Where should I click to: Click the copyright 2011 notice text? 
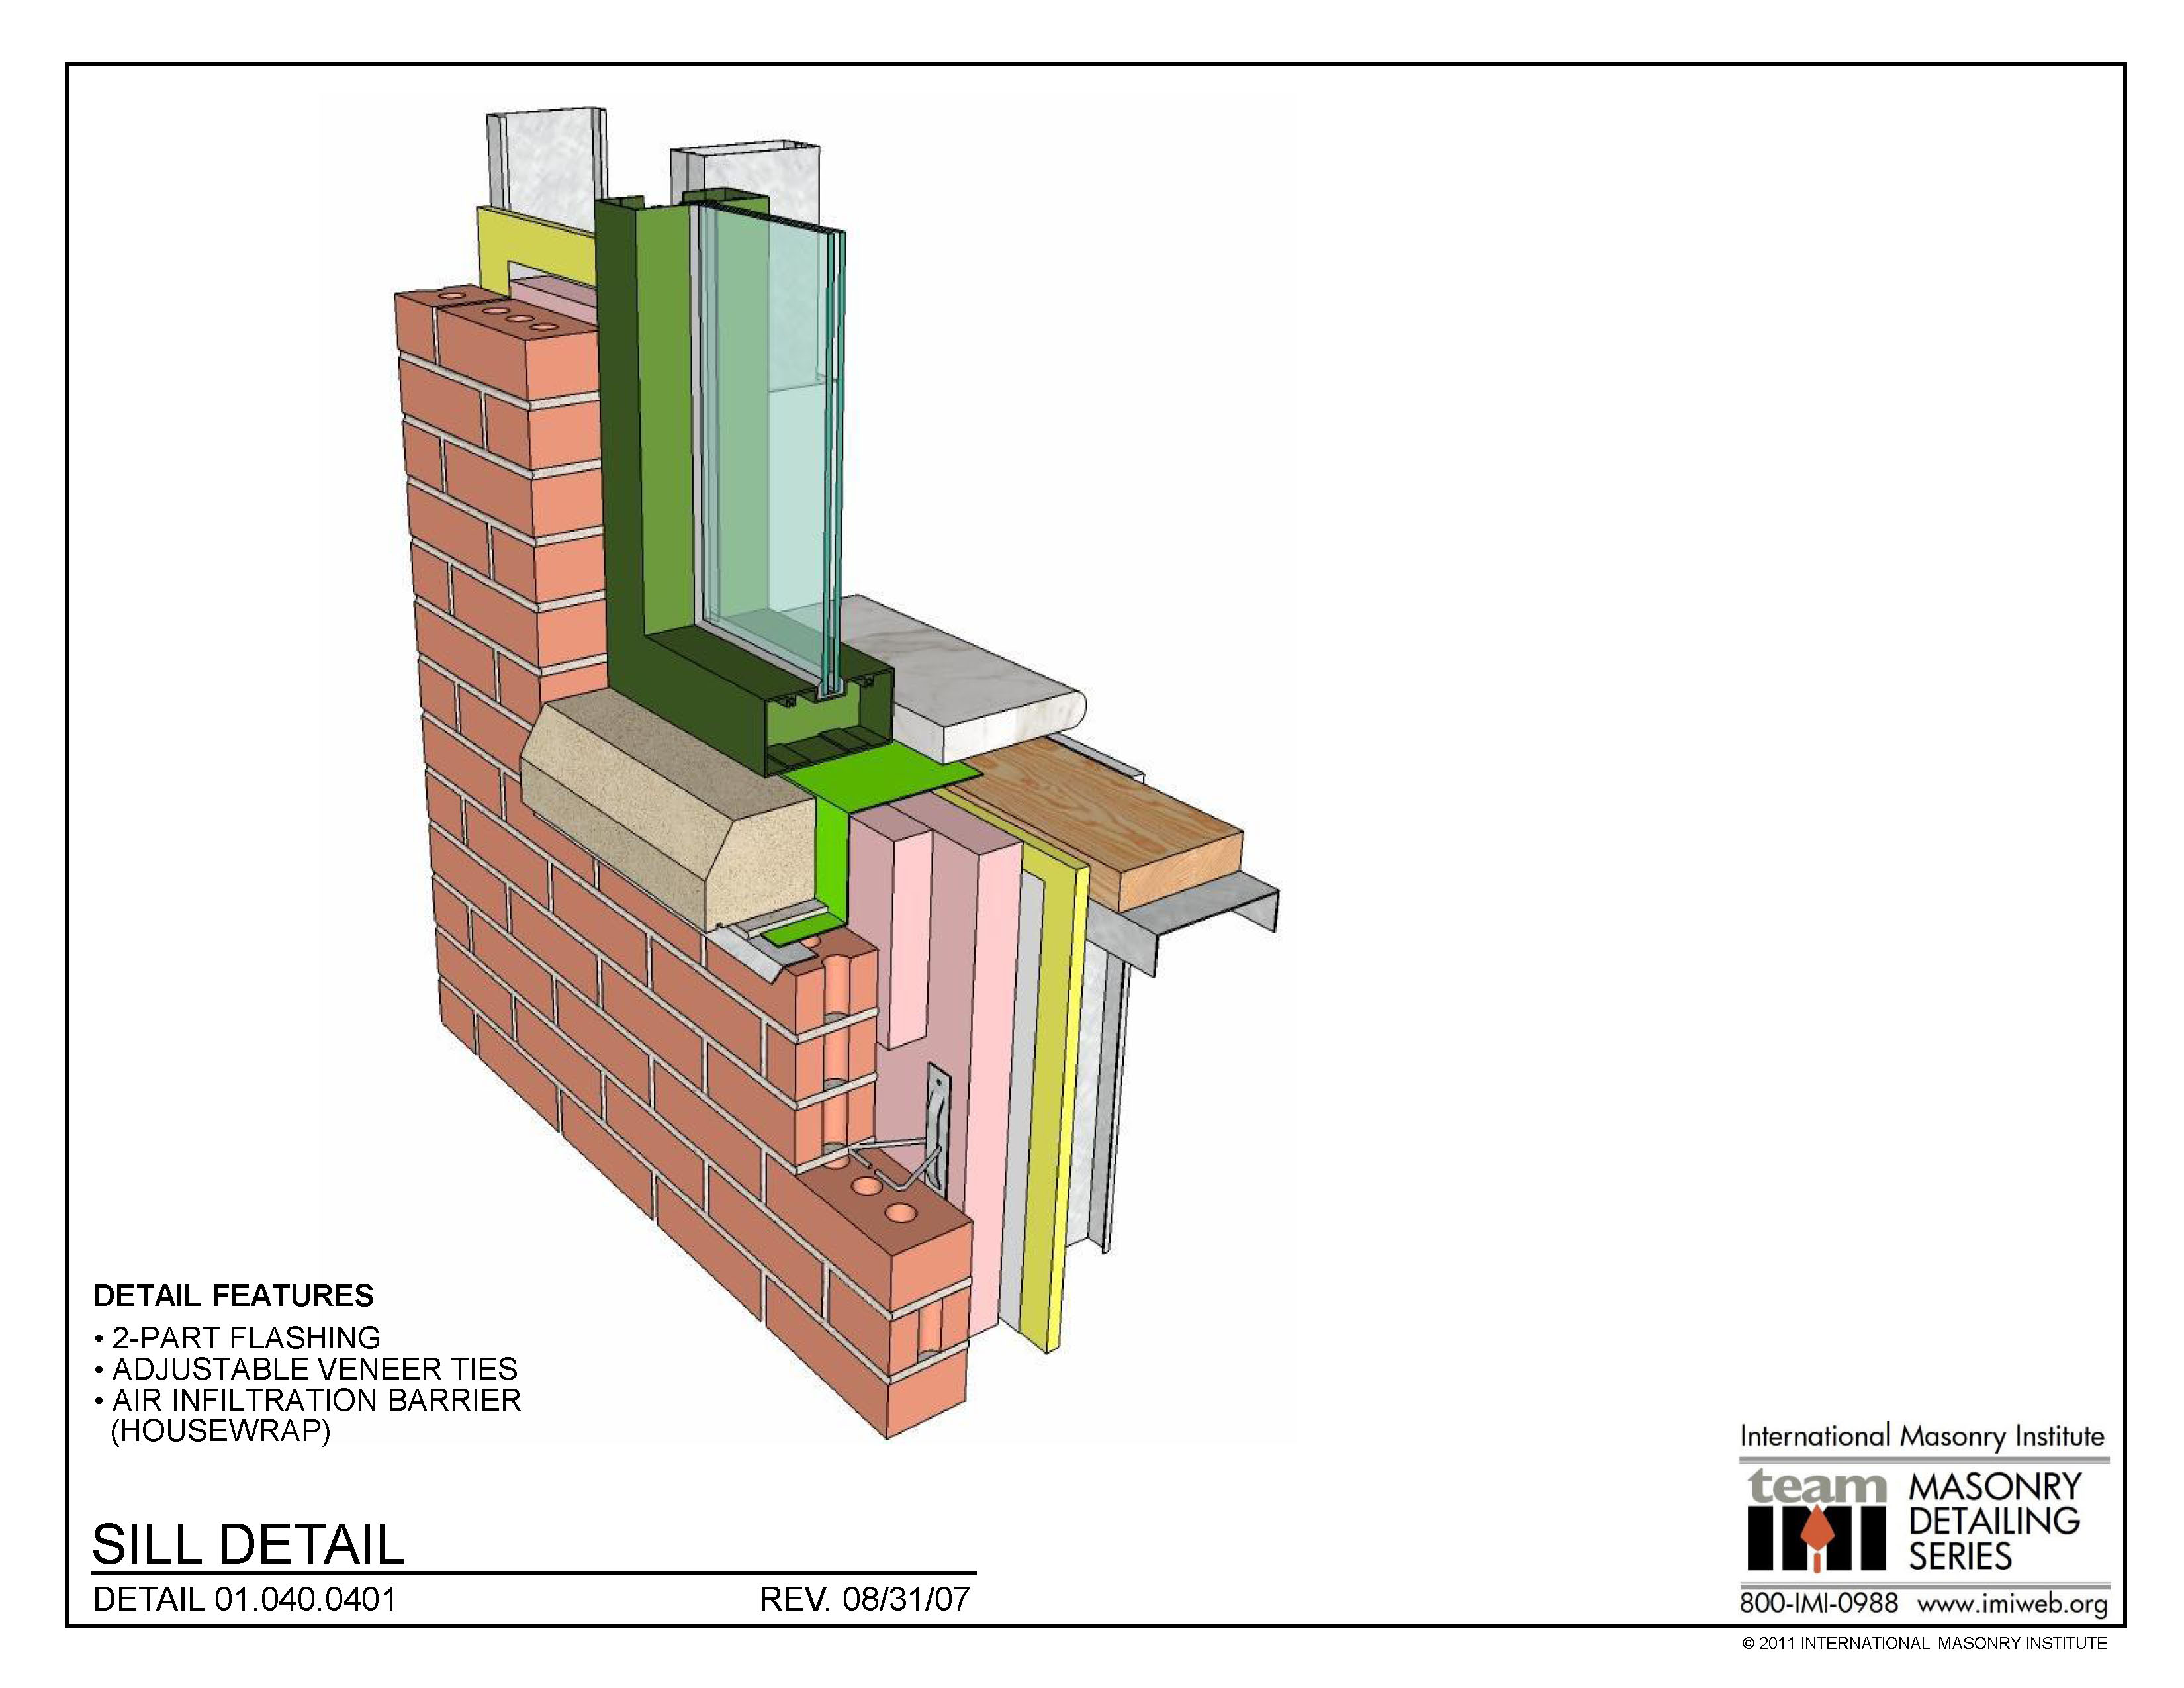point(1924,1643)
